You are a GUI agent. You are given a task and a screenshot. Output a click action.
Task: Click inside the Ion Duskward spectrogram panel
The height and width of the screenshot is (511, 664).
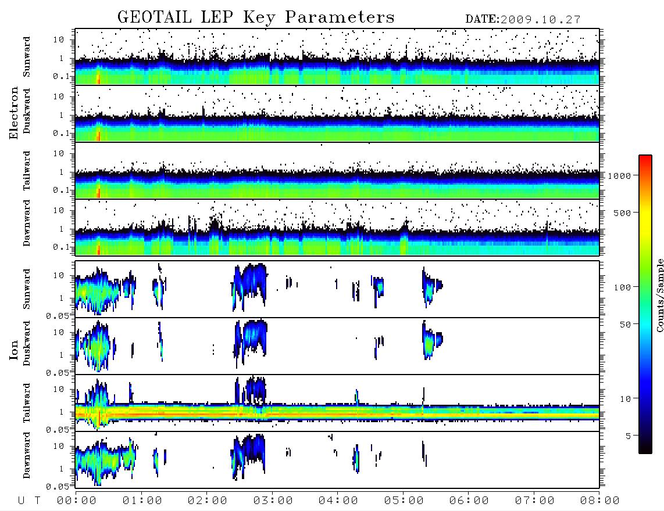point(337,346)
